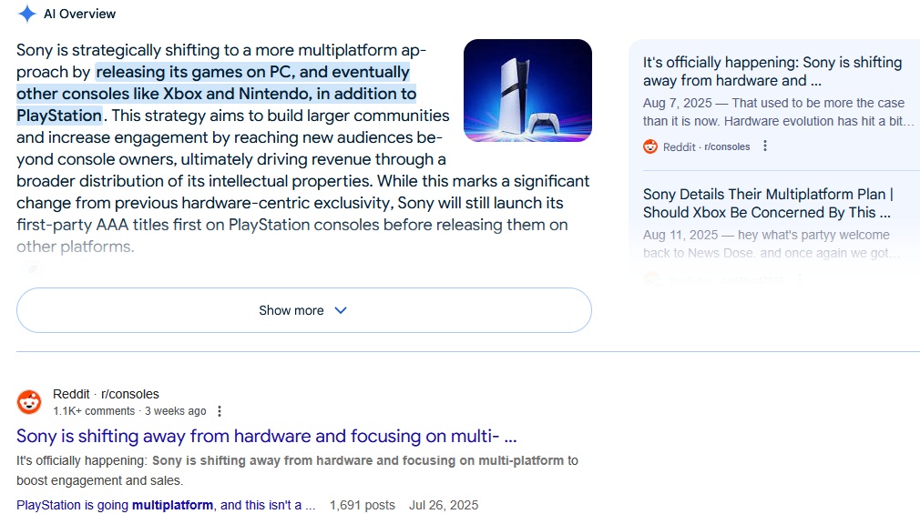
Task: Open result 'Sony is shifting away from hardware'
Action: (x=266, y=436)
